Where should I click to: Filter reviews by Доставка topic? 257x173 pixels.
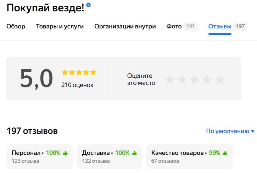click(110, 156)
